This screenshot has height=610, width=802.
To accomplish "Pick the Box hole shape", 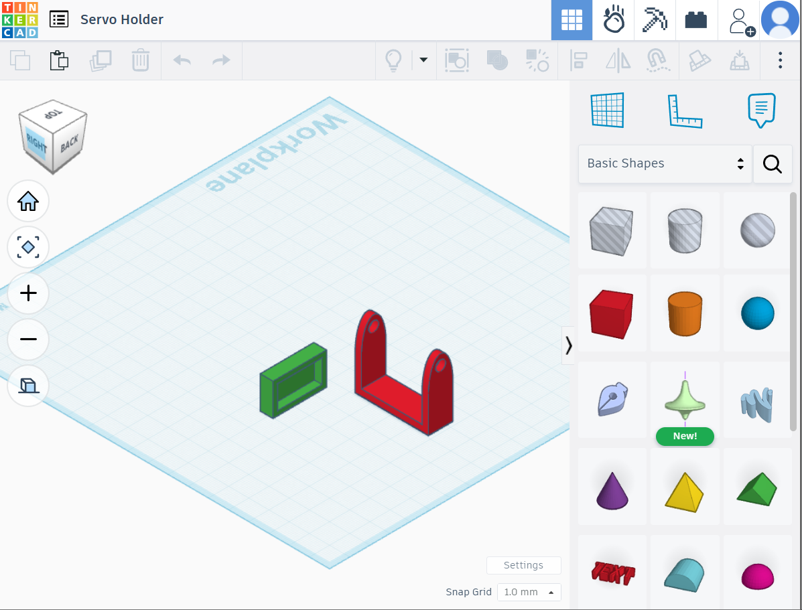I will pyautogui.click(x=612, y=230).
